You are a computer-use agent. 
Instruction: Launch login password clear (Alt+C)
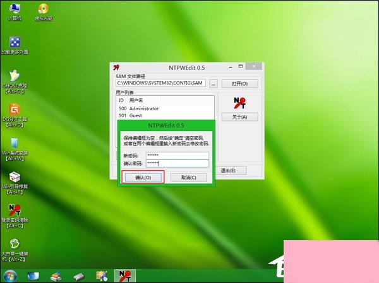coord(15,216)
